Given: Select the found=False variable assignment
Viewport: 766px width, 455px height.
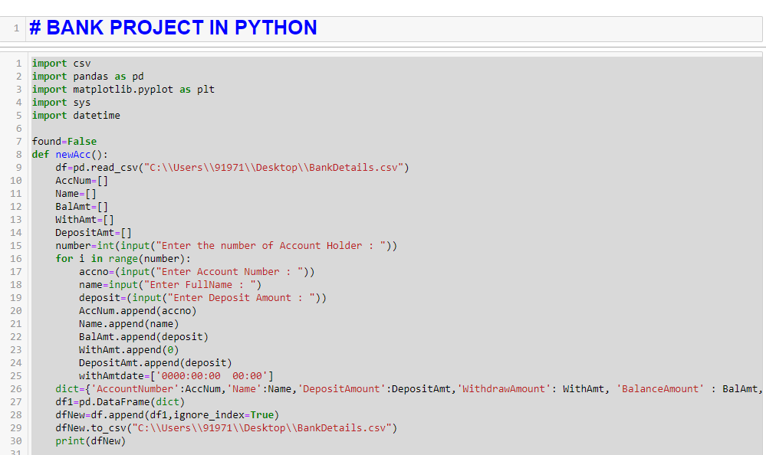Looking at the screenshot, I should coord(58,141).
